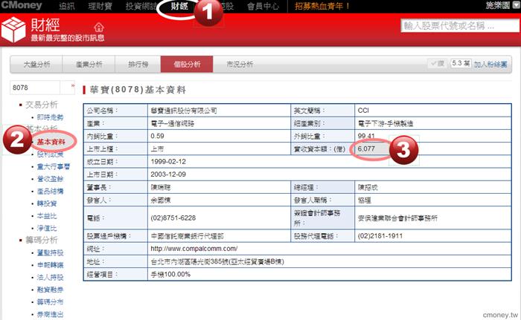Open 法人持股 in the sidebar
This screenshot has height=320, width=521.
pos(50,277)
